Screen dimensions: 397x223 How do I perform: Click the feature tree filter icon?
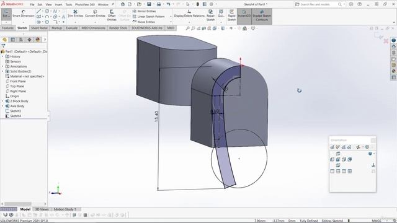tap(3, 46)
